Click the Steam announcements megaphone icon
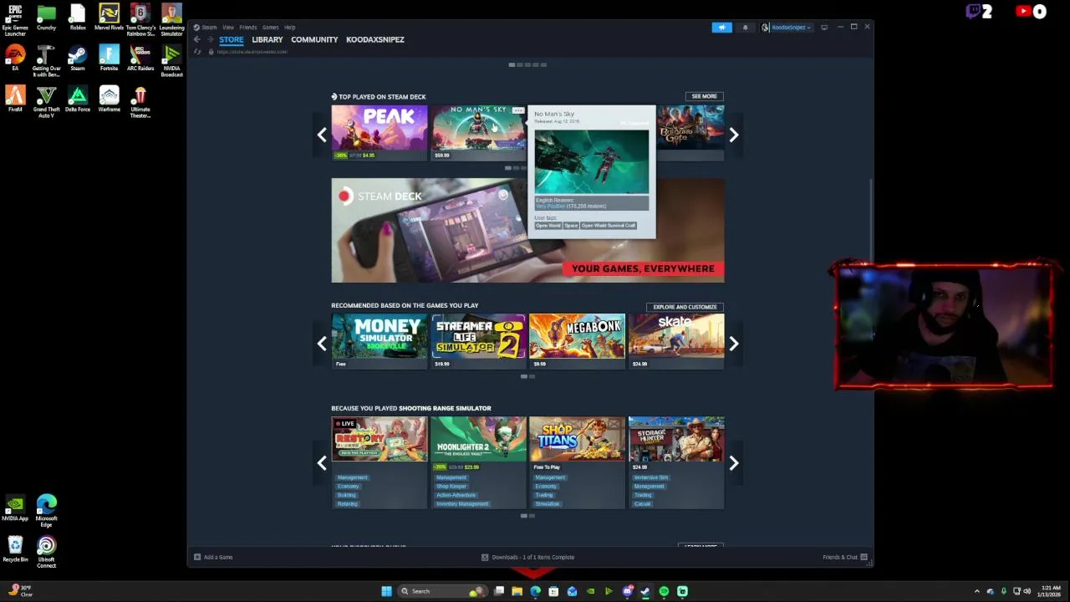Viewport: 1070px width, 602px height. (721, 28)
